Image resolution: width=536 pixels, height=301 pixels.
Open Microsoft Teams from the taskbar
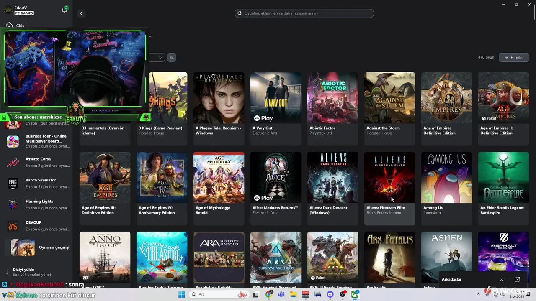click(x=281, y=295)
